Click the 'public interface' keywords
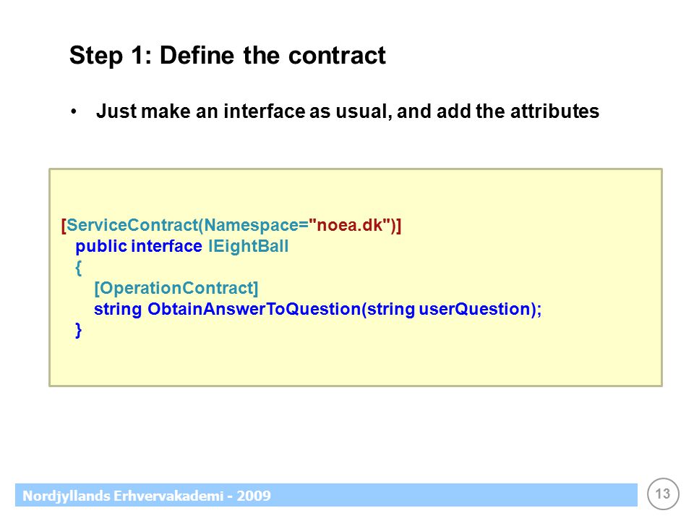The height and width of the screenshot is (521, 694). [139, 246]
